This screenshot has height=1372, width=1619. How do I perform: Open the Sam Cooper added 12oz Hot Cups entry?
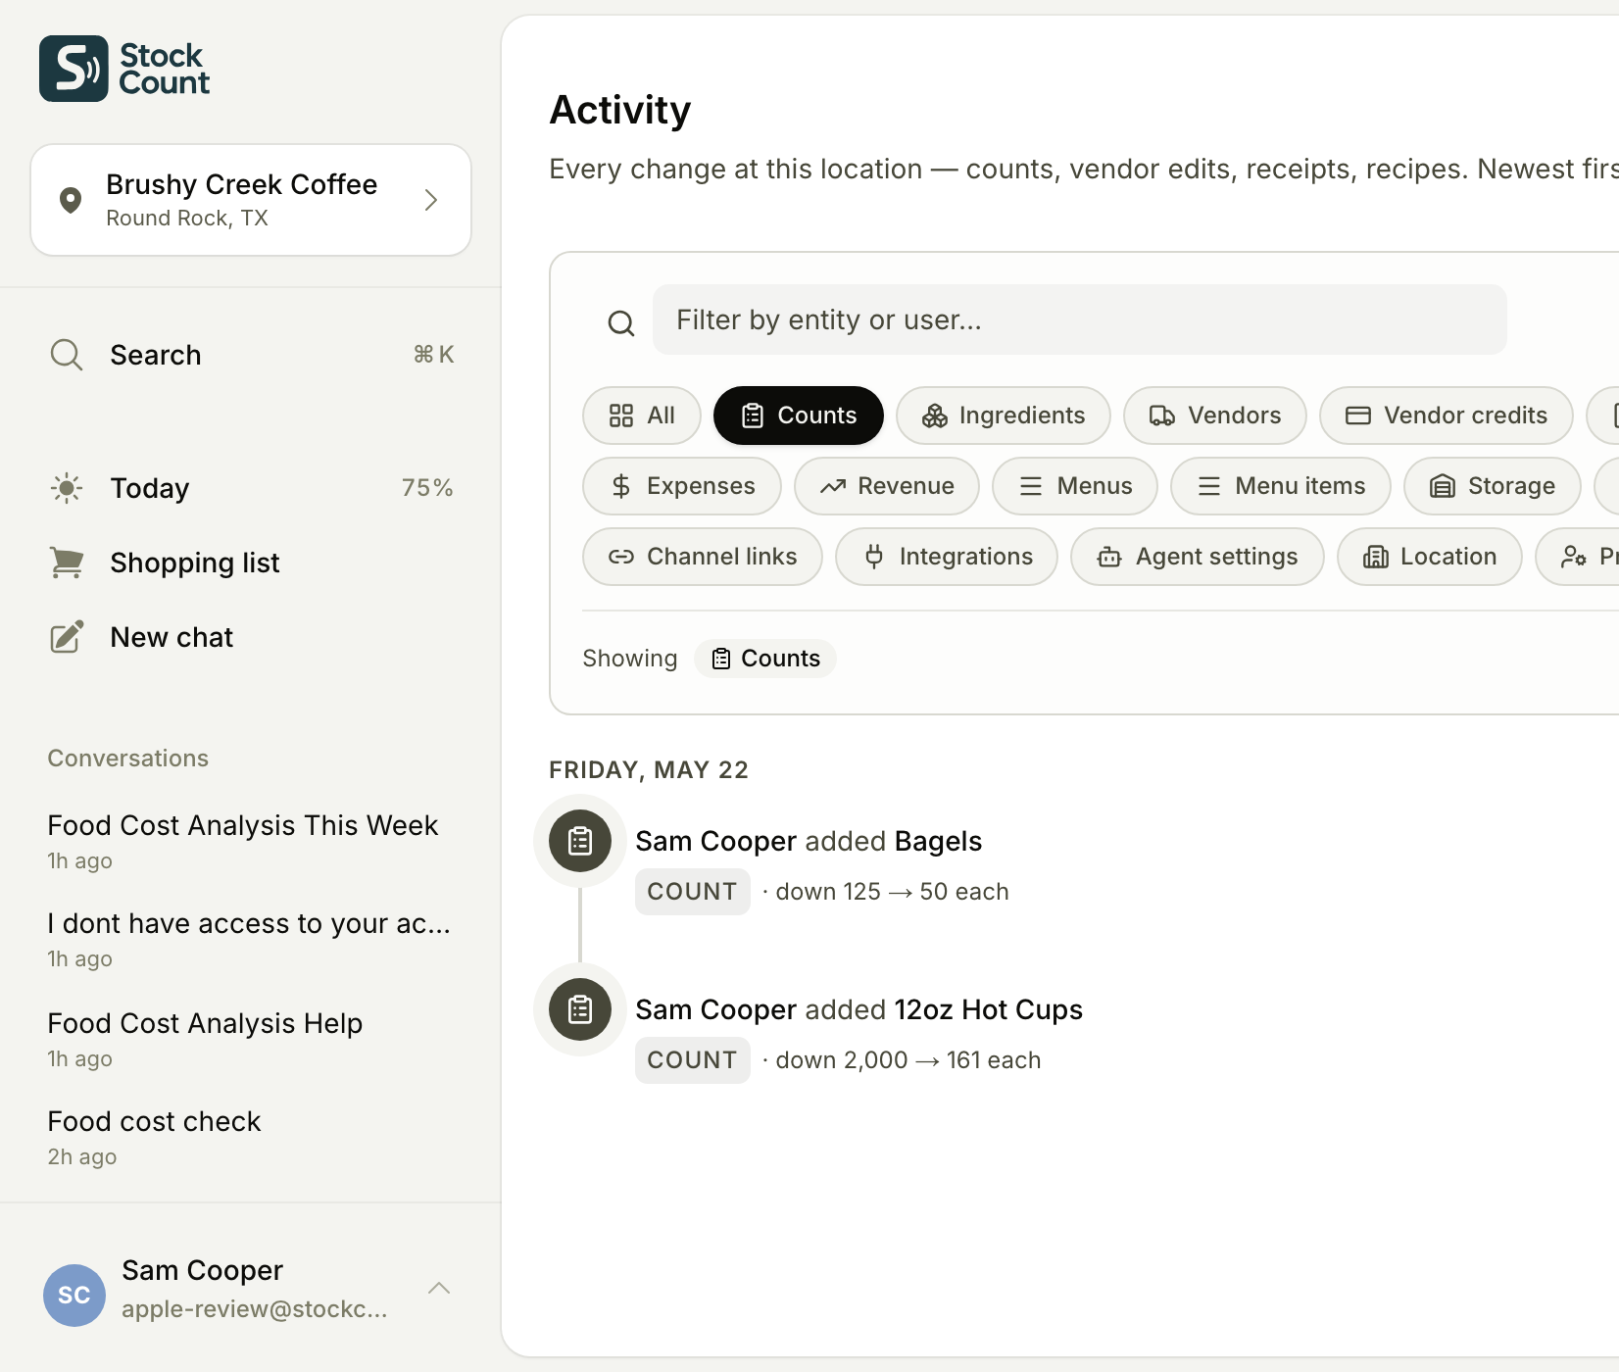tap(859, 1009)
